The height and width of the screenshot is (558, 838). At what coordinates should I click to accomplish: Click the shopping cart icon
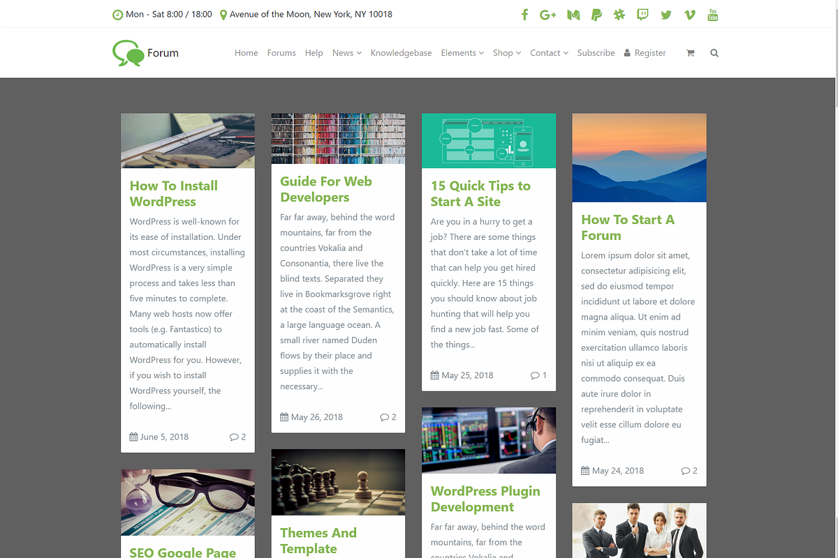690,53
